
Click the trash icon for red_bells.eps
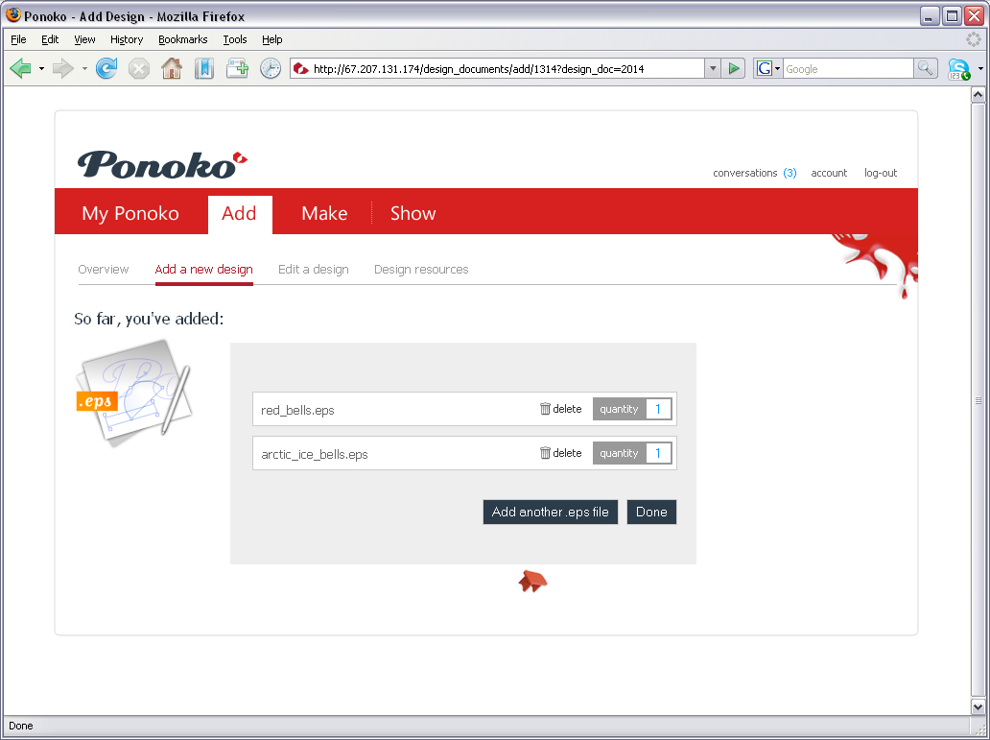(x=545, y=409)
